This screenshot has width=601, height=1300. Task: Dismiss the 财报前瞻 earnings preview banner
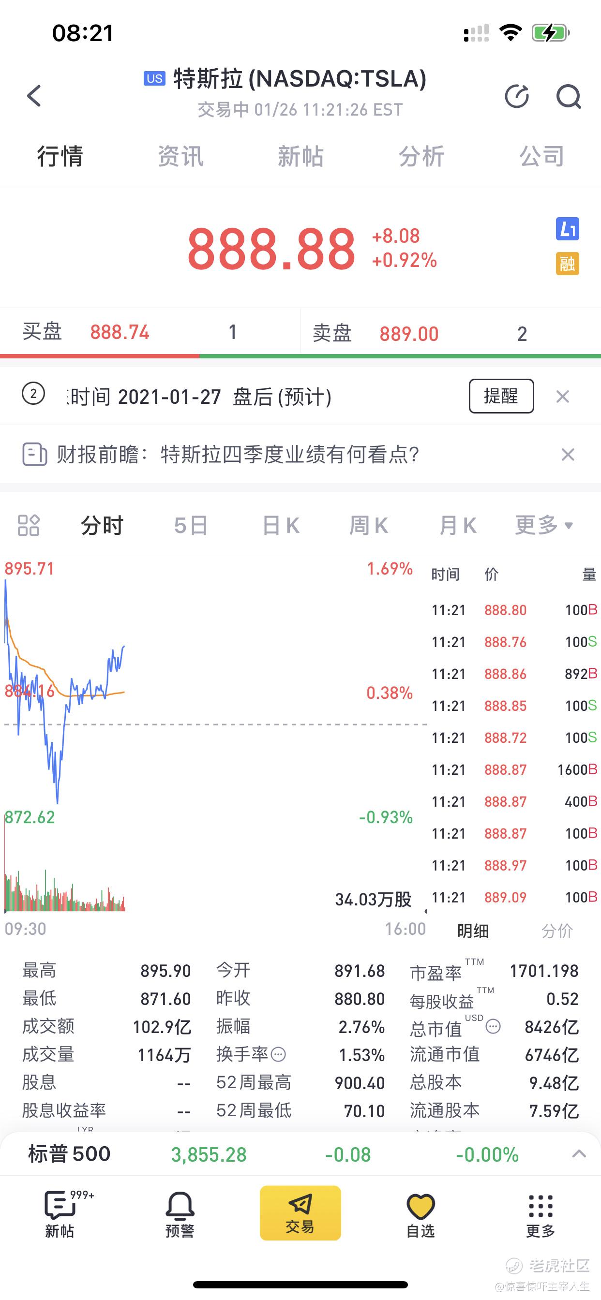coord(568,455)
